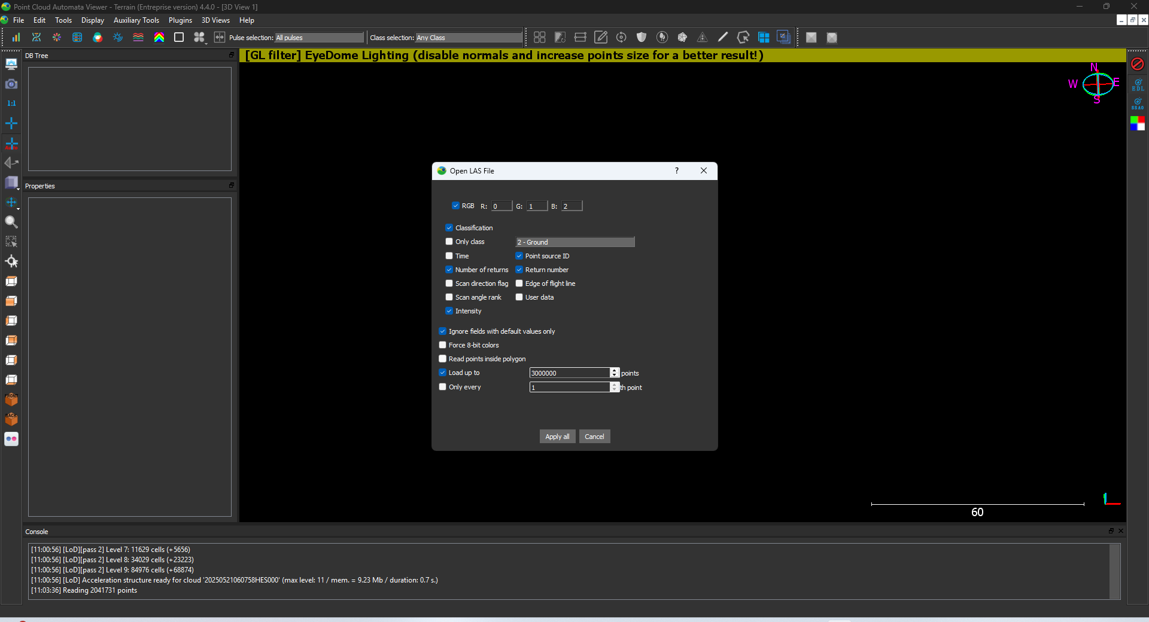Open the Auxiliary Tools menu
This screenshot has height=622, width=1149.
pos(136,20)
